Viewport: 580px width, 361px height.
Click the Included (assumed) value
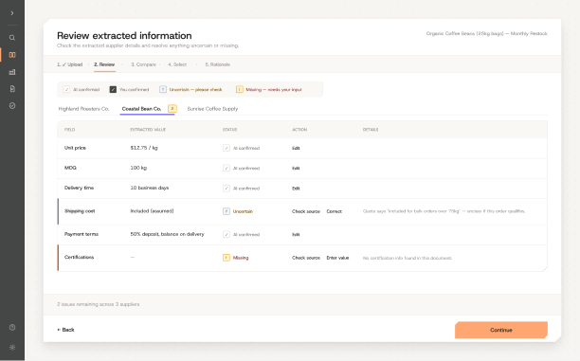(152, 211)
